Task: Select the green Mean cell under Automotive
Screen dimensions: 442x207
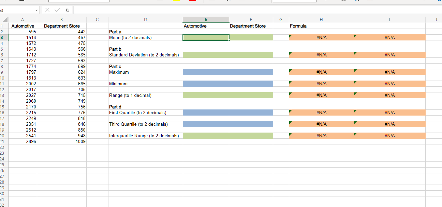Action: (206, 37)
